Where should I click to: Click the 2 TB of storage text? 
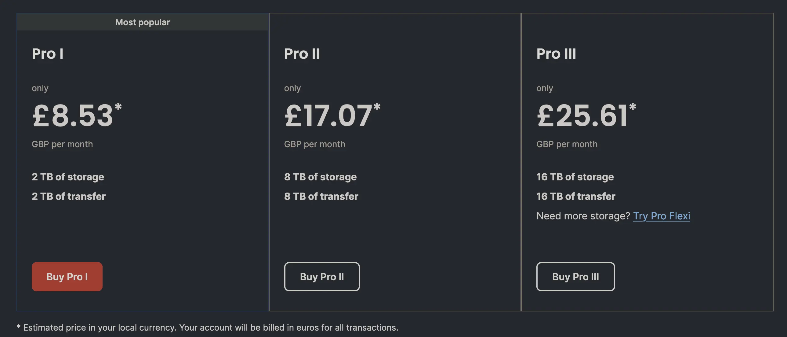[x=68, y=177]
